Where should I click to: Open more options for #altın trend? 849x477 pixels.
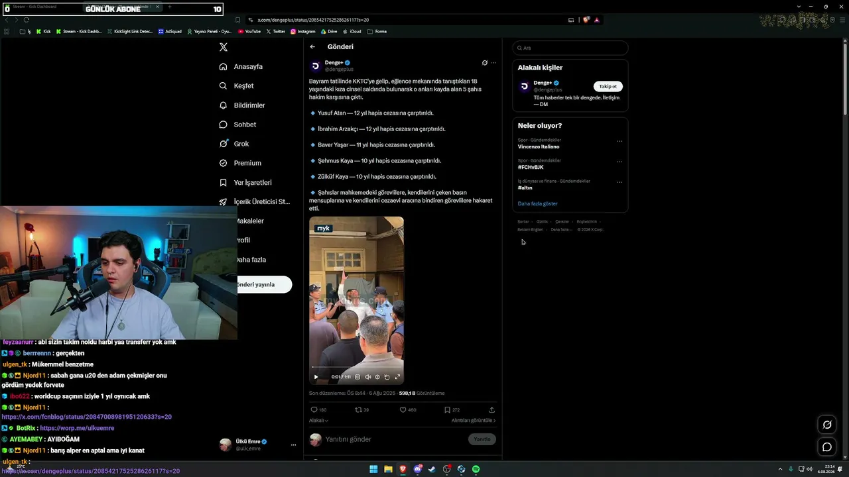coord(620,182)
